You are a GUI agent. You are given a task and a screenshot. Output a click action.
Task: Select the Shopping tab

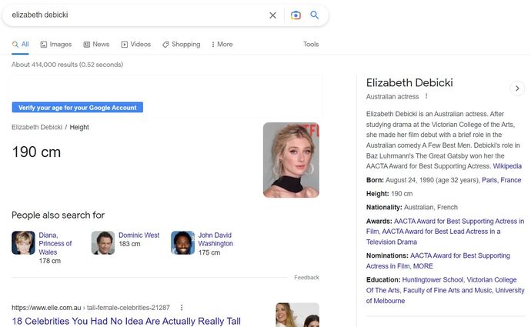[181, 45]
